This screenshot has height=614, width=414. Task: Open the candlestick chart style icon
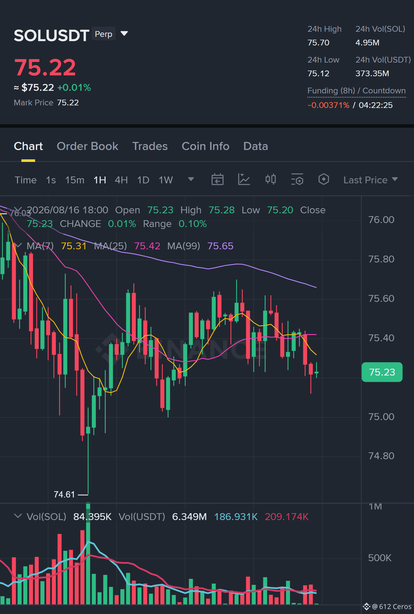point(270,179)
